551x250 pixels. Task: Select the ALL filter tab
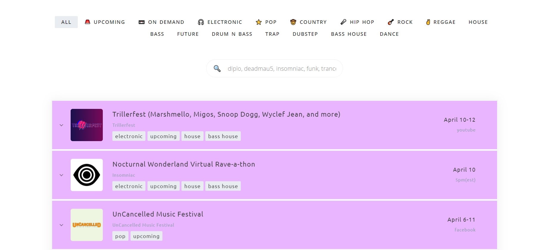tap(66, 22)
